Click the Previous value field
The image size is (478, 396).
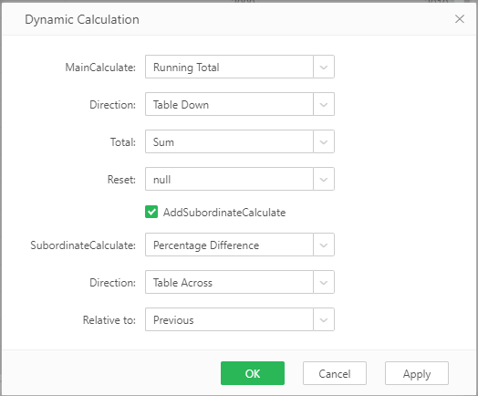pos(229,319)
